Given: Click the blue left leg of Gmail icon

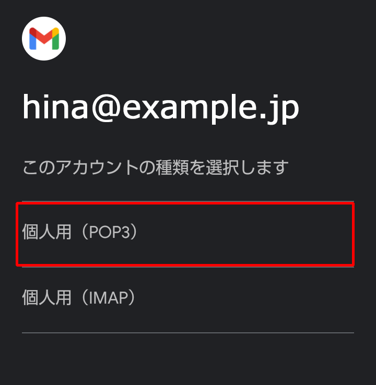Looking at the screenshot, I should (x=33, y=42).
